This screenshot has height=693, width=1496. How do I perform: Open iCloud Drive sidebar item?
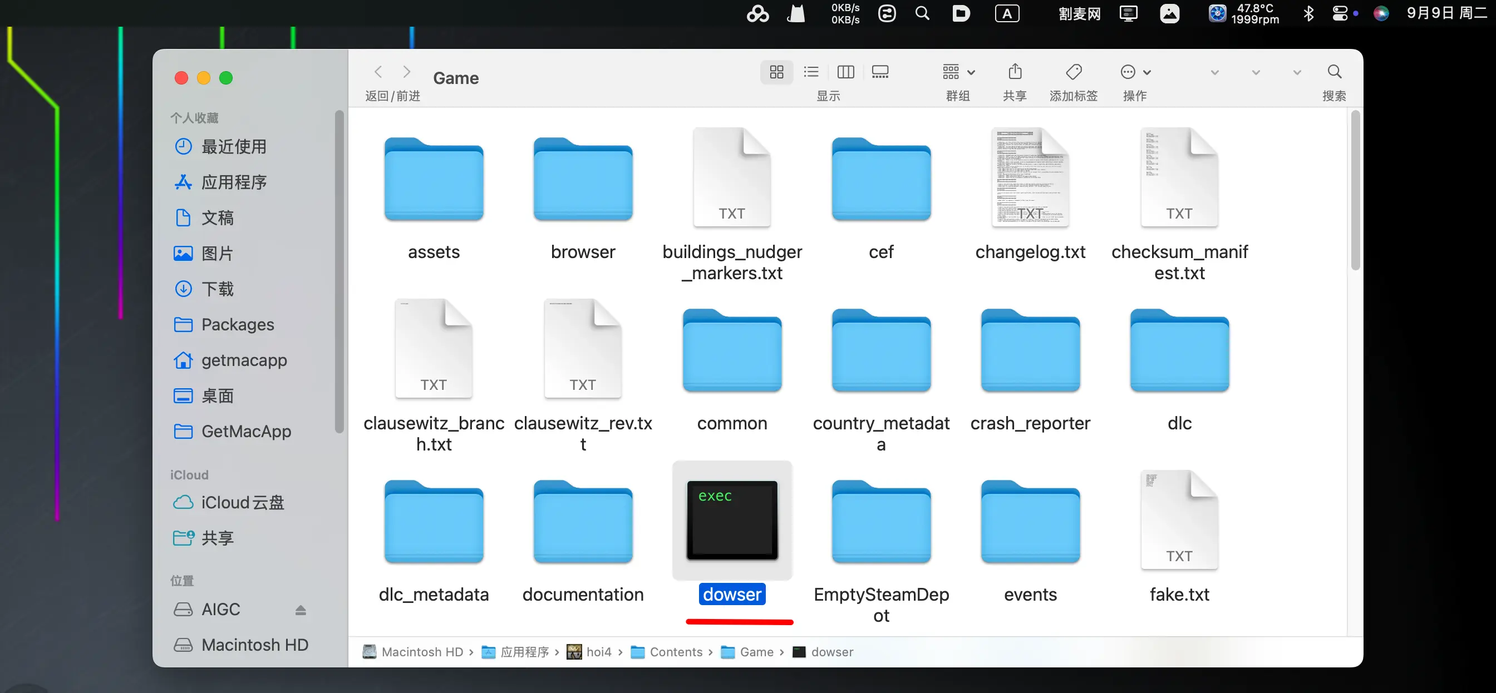242,502
